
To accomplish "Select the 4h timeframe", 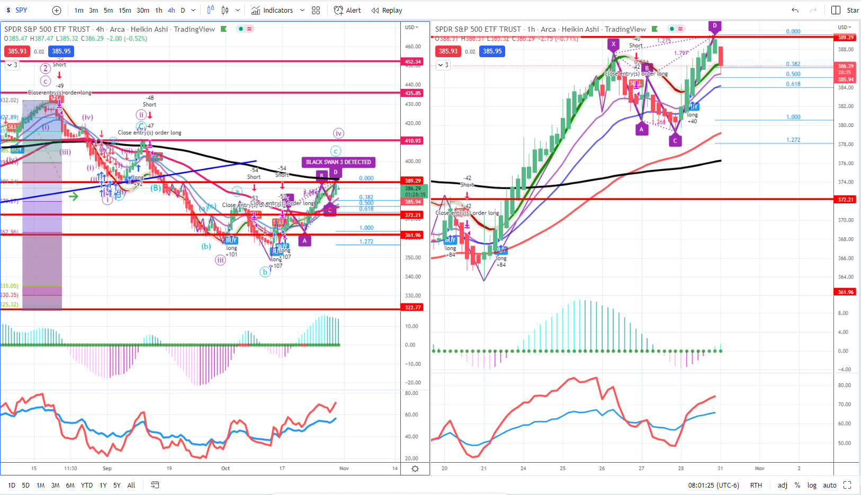I will click(x=172, y=10).
